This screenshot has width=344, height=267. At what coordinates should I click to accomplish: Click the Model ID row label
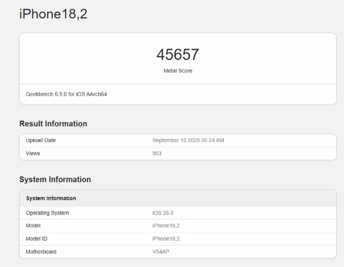[x=37, y=239]
